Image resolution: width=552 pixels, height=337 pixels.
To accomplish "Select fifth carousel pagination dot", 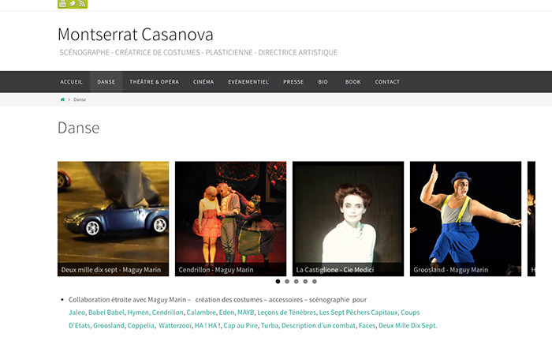I will 315,281.
